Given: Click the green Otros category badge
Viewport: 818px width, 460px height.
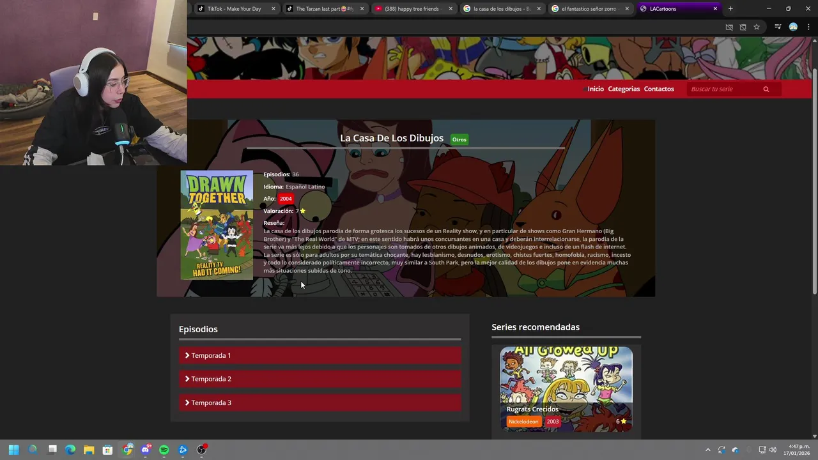Looking at the screenshot, I should [x=459, y=139].
